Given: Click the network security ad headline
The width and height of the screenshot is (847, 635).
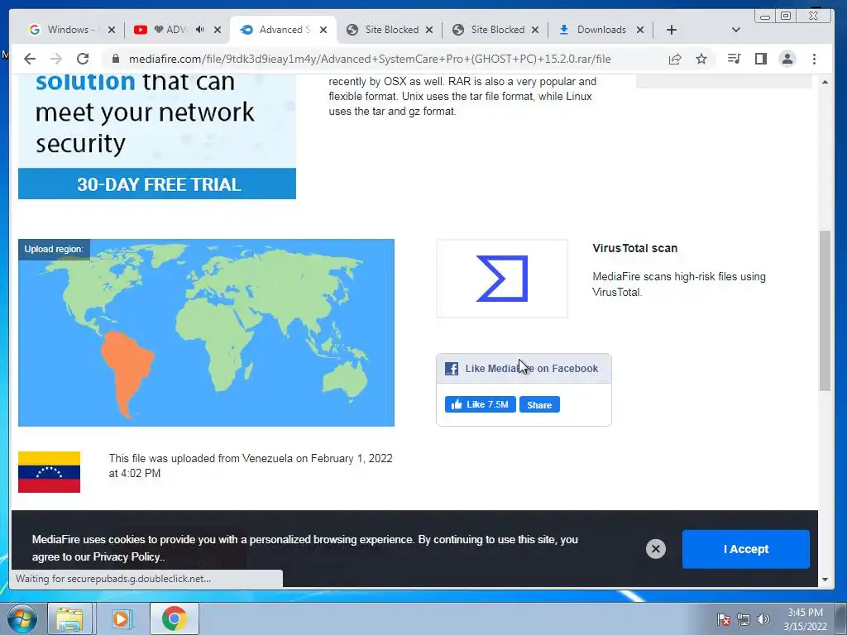Looking at the screenshot, I should [145, 113].
